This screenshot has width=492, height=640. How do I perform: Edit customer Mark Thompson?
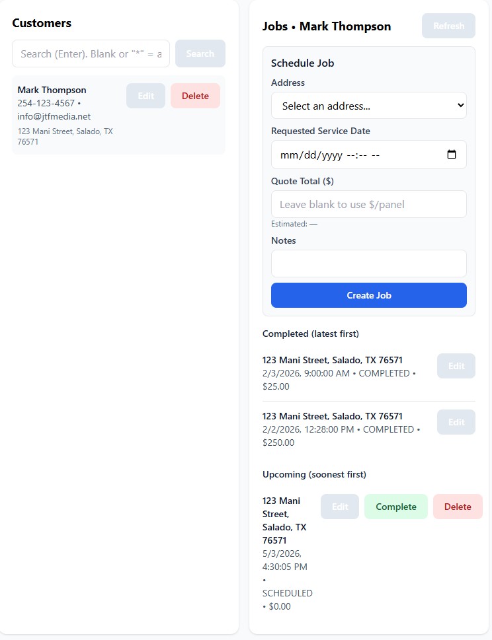coord(145,96)
